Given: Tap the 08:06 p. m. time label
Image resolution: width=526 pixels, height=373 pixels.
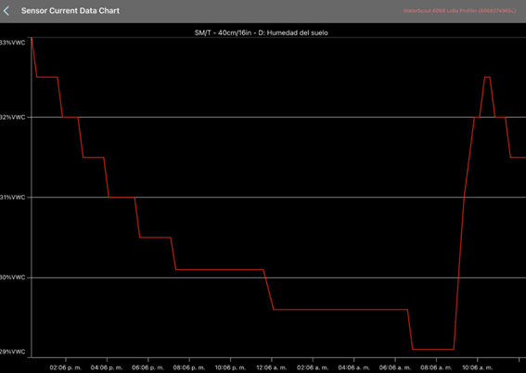Looking at the screenshot, I should coord(189,367).
